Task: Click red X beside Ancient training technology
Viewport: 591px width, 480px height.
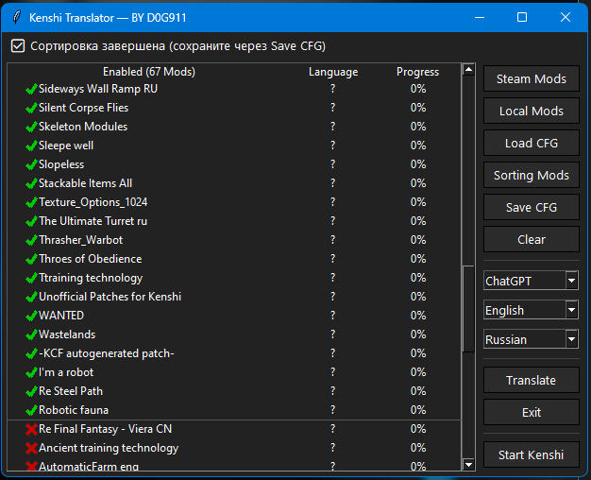Action: coord(31,448)
